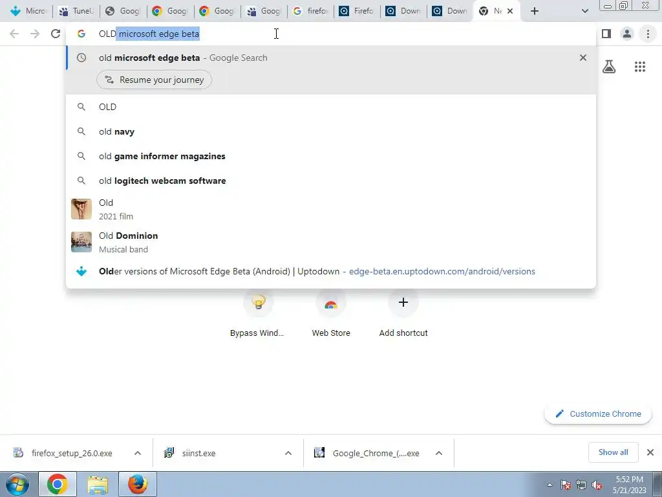Open the Web Store shortcut

click(331, 313)
